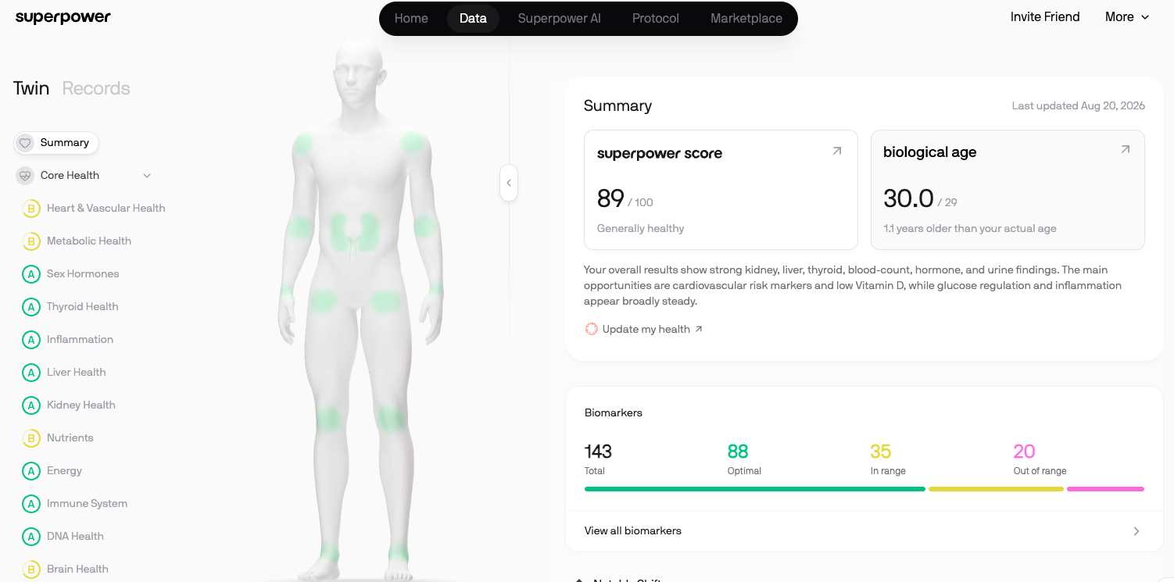Select the Data tab
The image size is (1174, 582).
[473, 19]
